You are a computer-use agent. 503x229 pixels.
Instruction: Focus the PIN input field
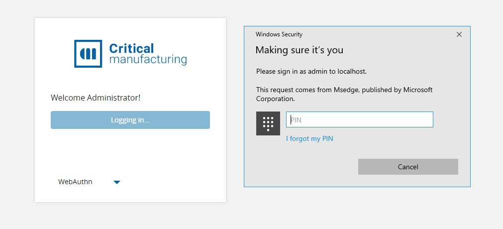pos(359,119)
